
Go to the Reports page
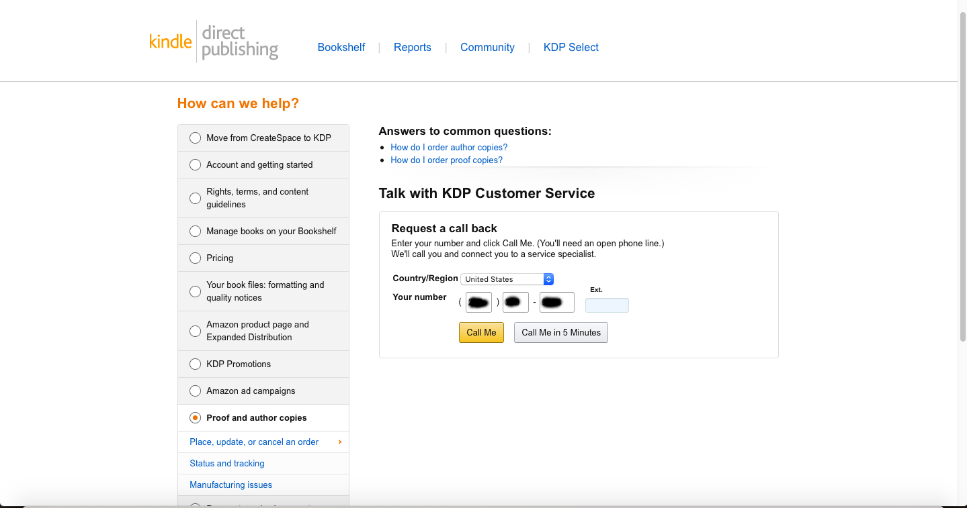tap(412, 48)
